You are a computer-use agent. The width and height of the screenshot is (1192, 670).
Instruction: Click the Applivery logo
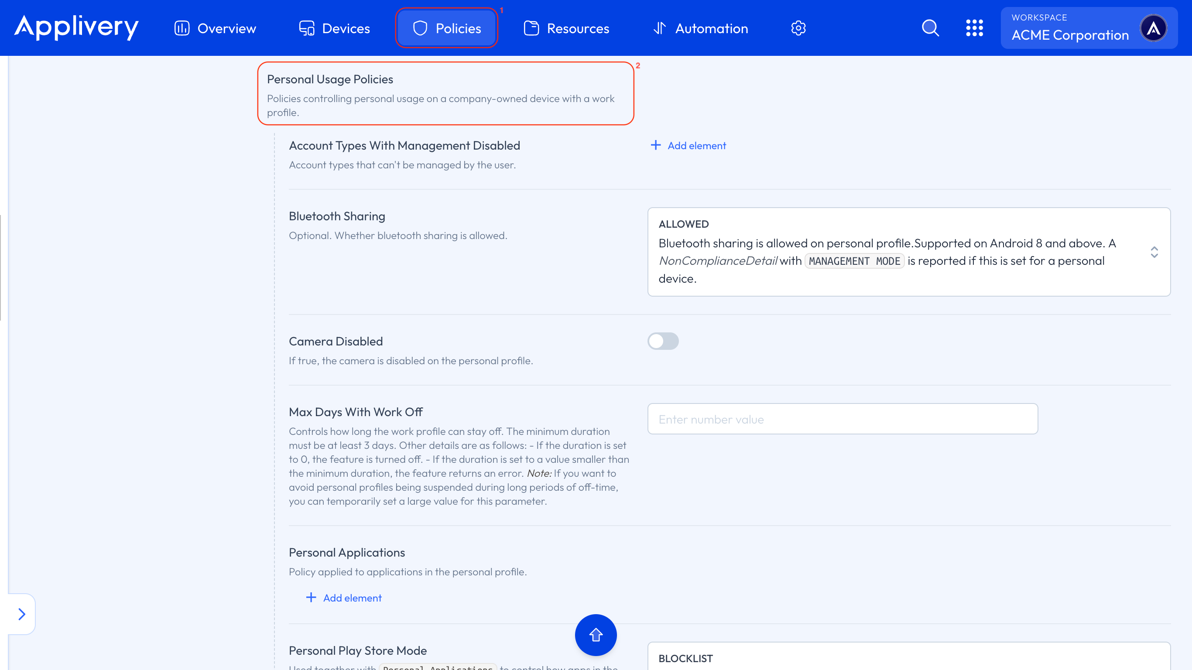click(76, 27)
